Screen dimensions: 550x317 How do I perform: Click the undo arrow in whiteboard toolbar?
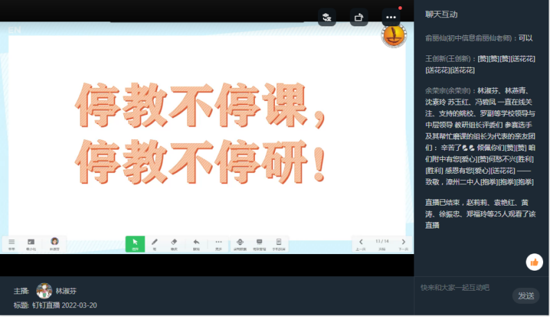[196, 243]
